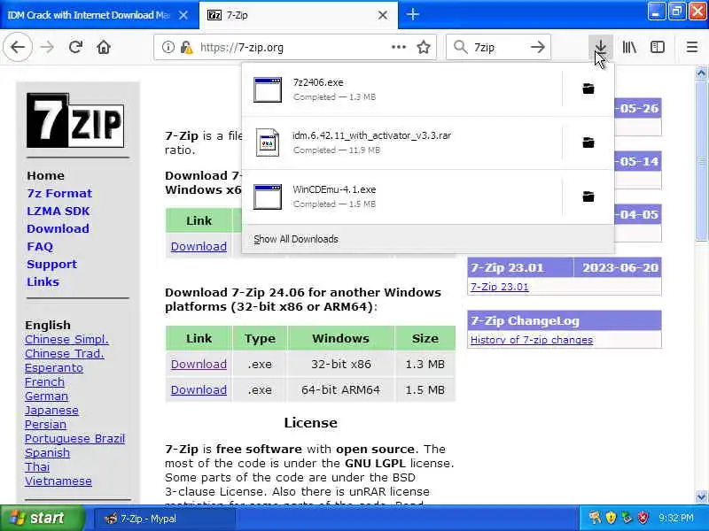Switch language to Vietnamese
Image resolution: width=709 pixels, height=531 pixels.
(x=58, y=481)
